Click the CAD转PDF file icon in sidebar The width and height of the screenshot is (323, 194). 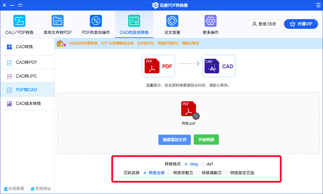pos(9,62)
